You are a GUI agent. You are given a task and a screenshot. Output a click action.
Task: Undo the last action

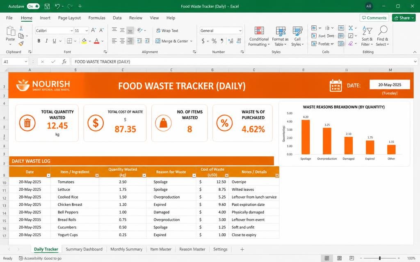[x=57, y=6]
